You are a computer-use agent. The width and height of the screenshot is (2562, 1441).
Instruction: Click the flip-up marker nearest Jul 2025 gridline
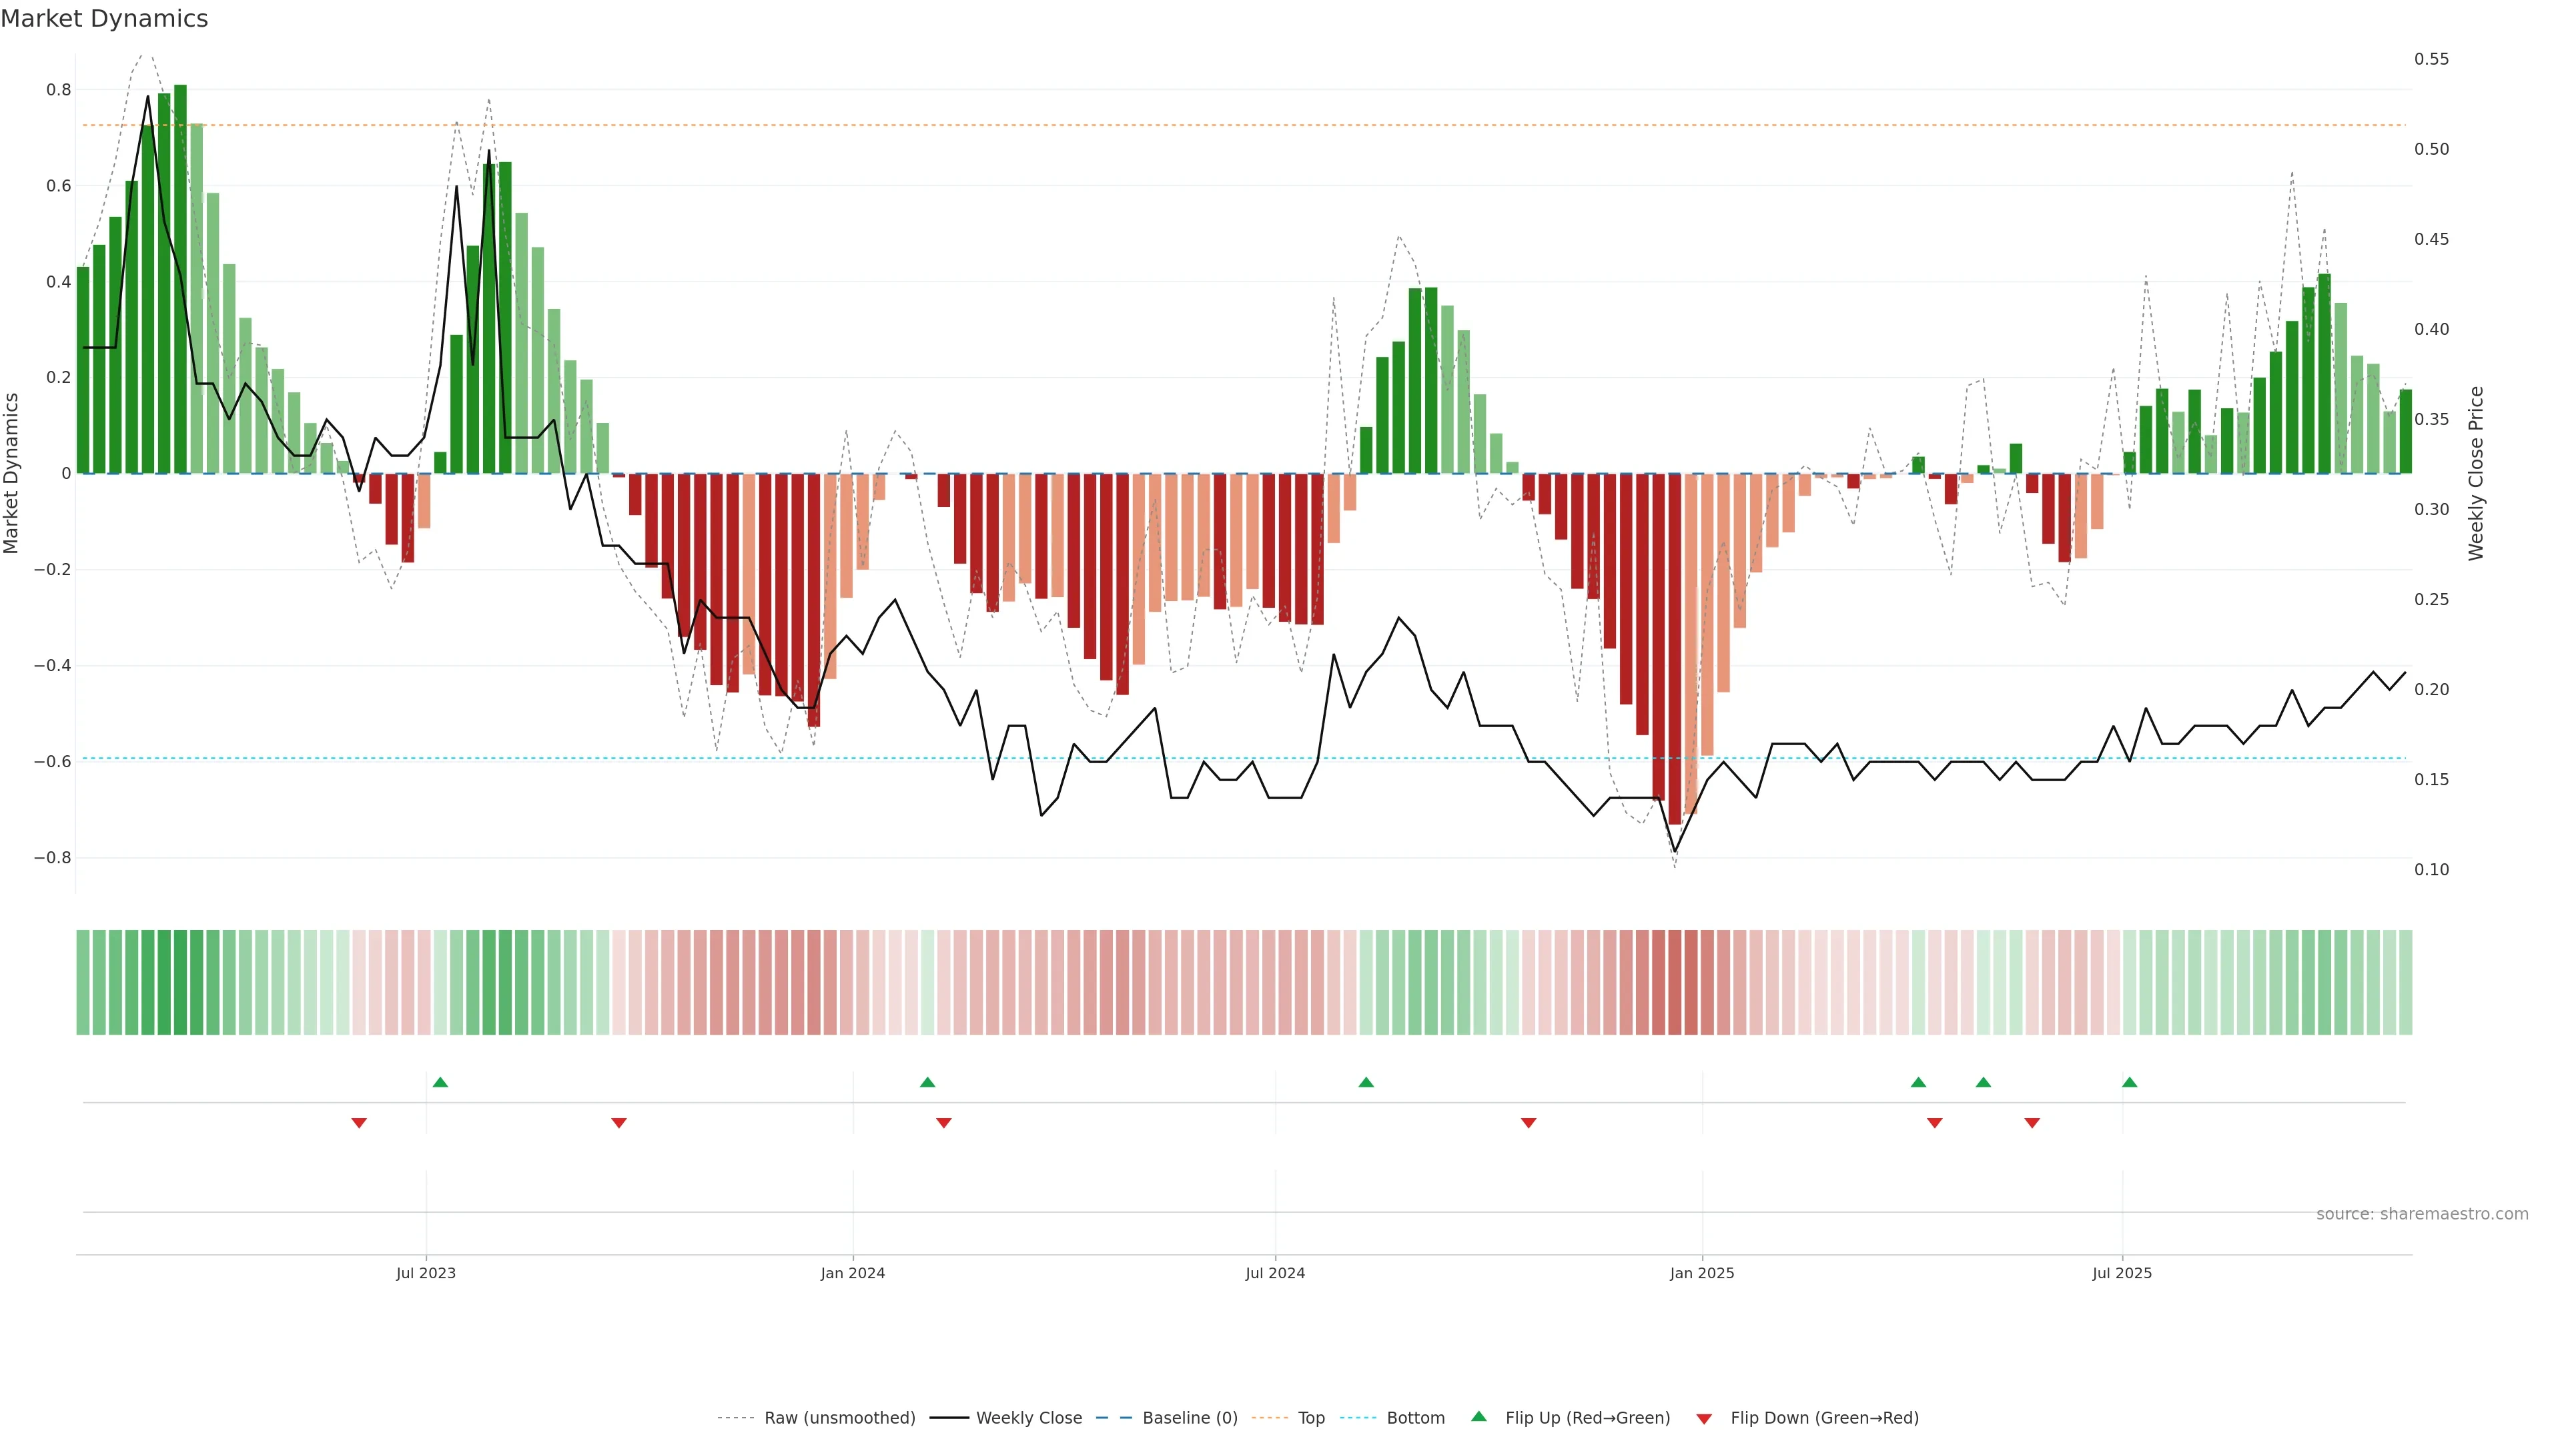coord(2130,1082)
